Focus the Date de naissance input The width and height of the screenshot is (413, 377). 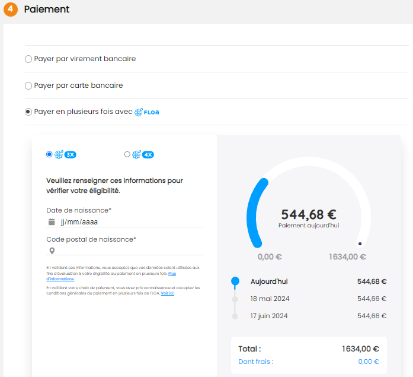click(x=124, y=222)
